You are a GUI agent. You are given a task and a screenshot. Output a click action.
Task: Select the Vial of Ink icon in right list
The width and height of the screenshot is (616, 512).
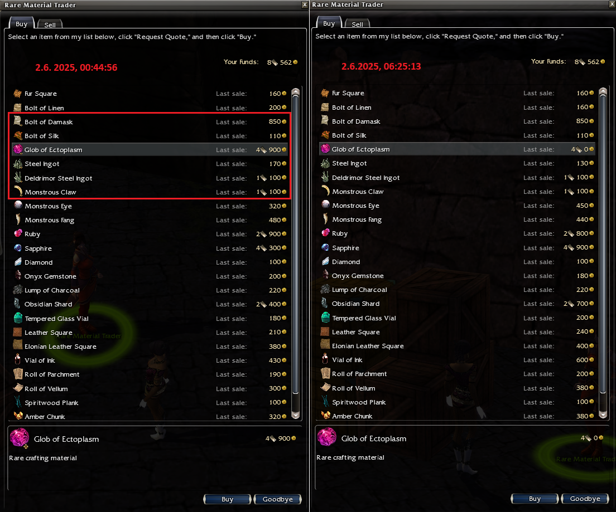click(x=325, y=359)
